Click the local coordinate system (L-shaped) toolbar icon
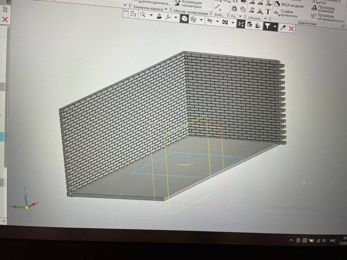This screenshot has height=260, width=347. click(x=133, y=14)
